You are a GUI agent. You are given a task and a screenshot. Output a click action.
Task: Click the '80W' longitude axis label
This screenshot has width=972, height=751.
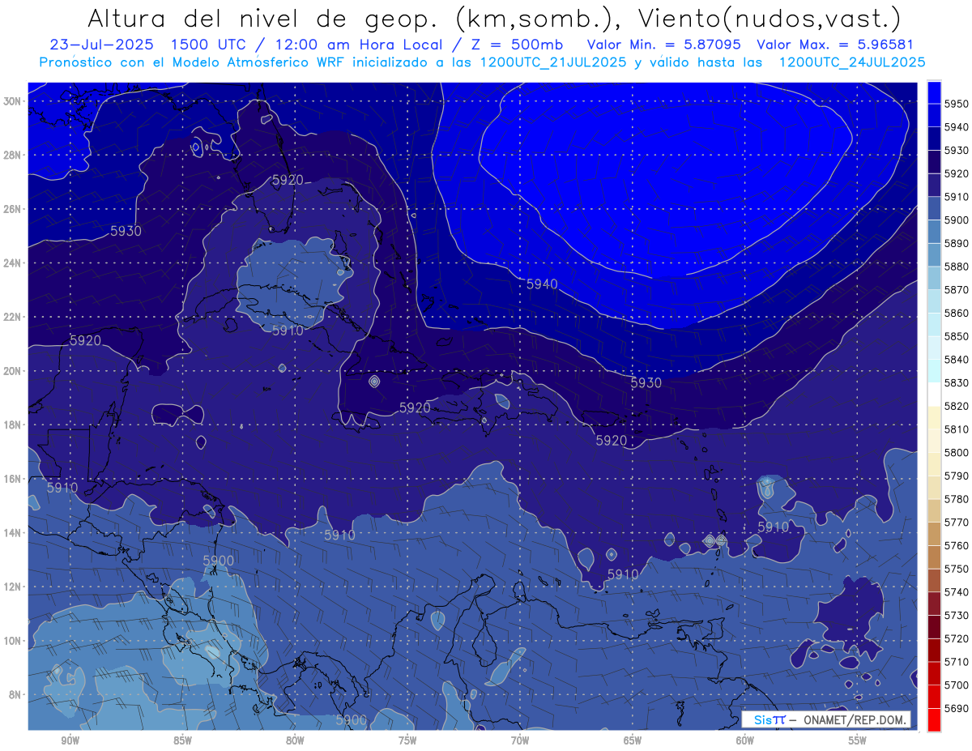(295, 740)
